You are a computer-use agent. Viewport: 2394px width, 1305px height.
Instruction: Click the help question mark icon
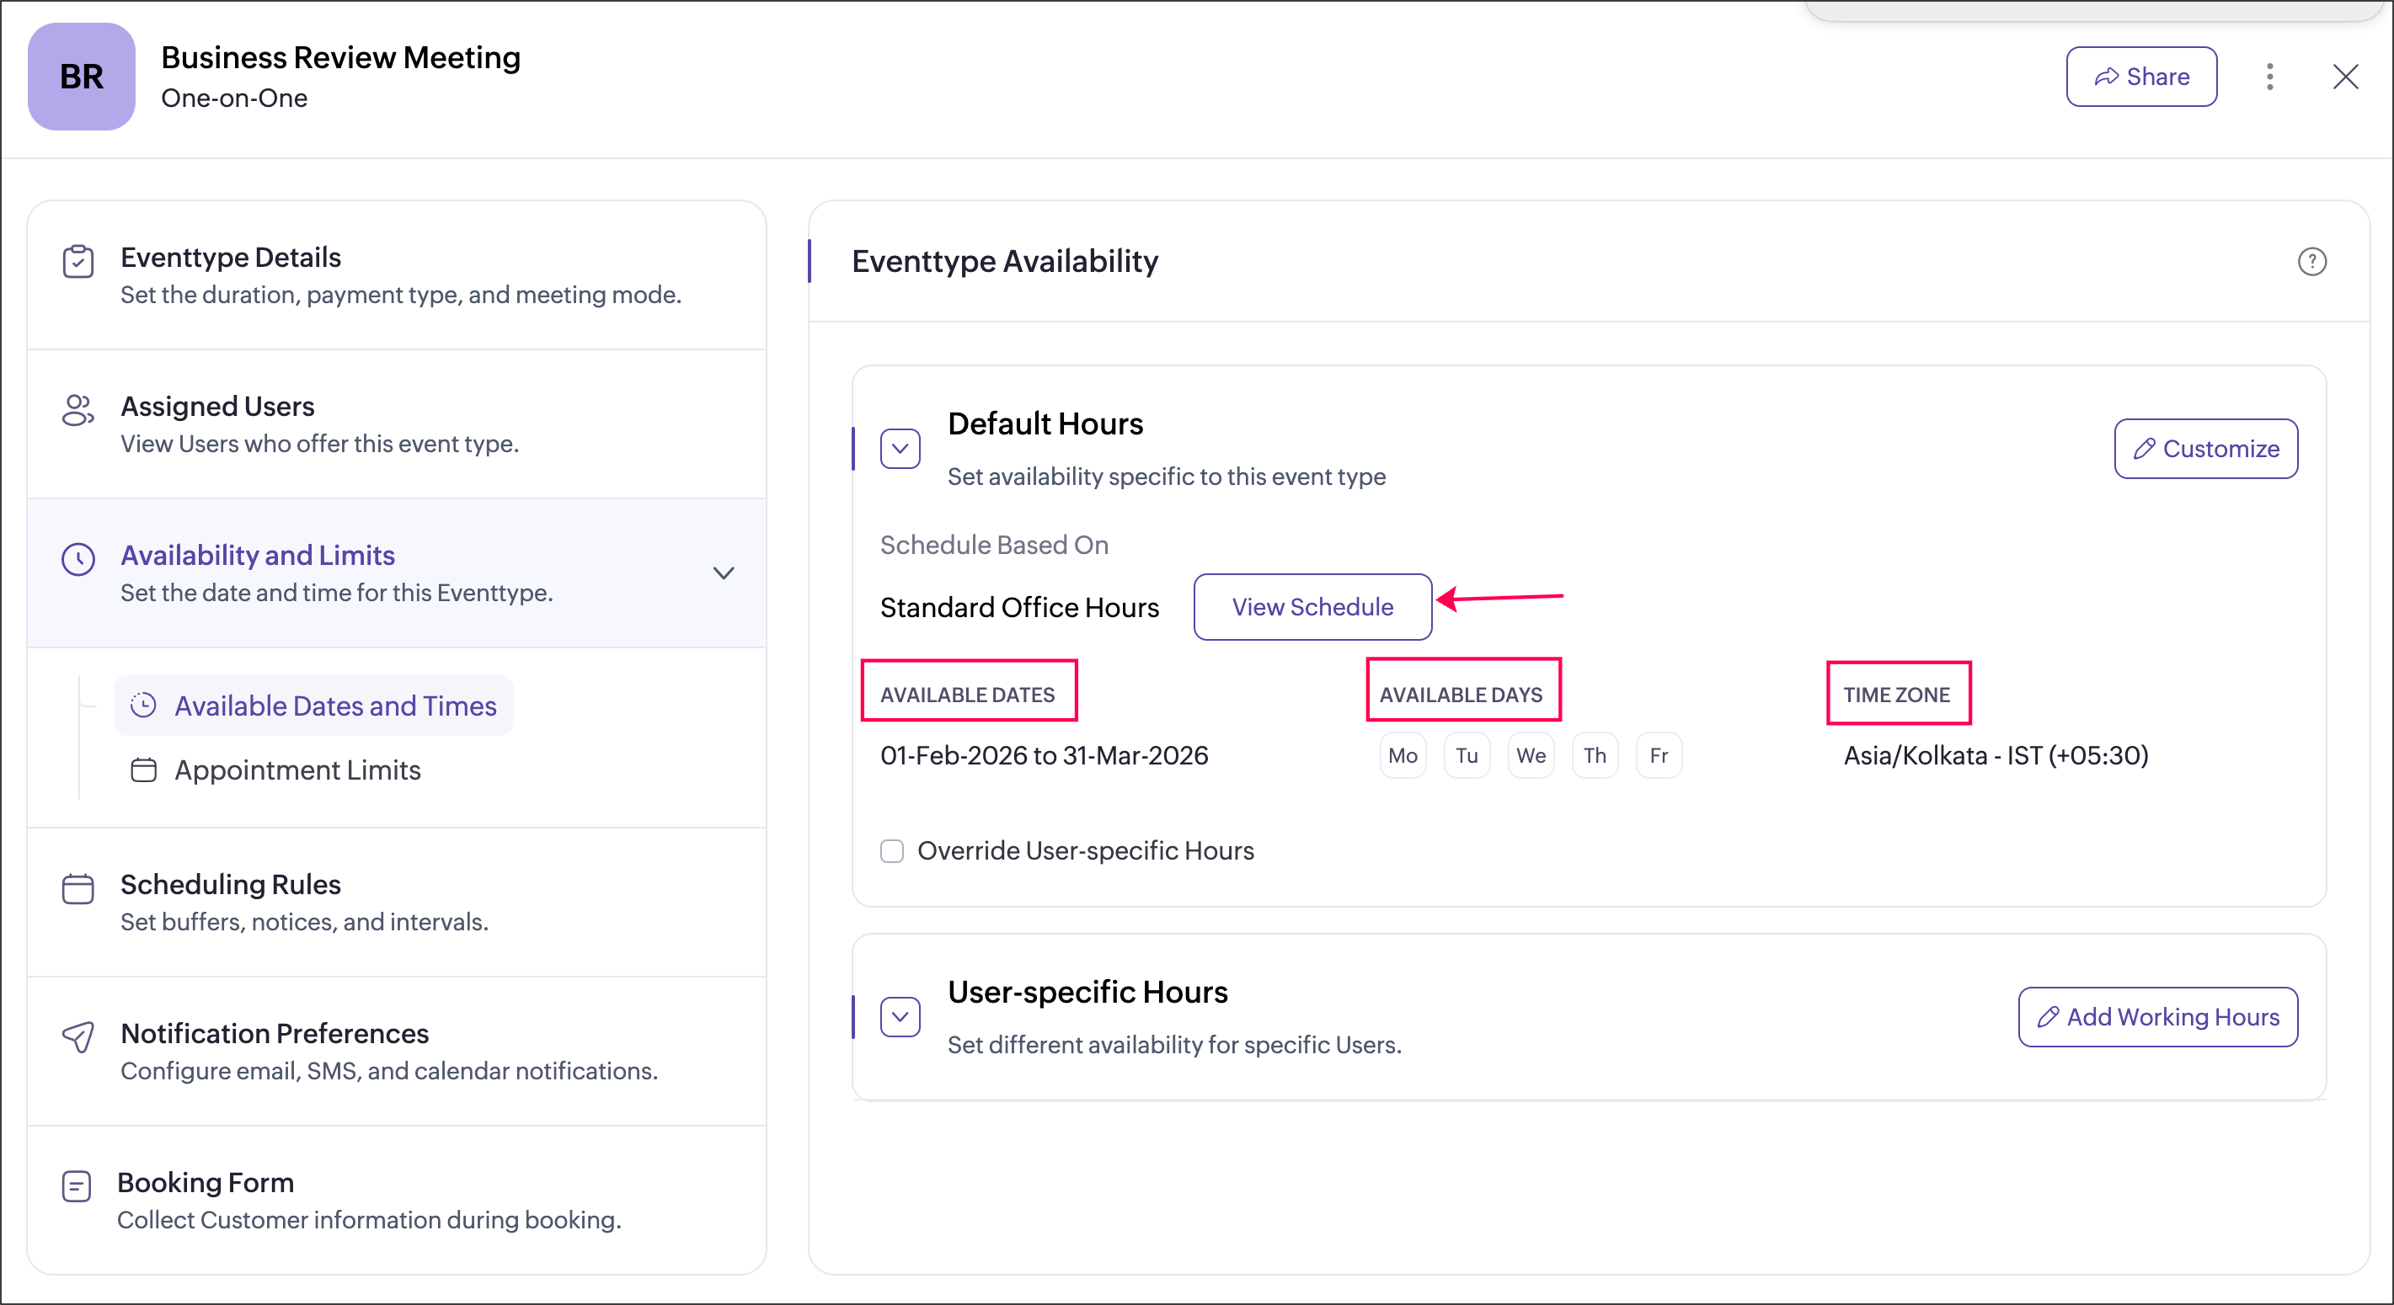point(2311,262)
